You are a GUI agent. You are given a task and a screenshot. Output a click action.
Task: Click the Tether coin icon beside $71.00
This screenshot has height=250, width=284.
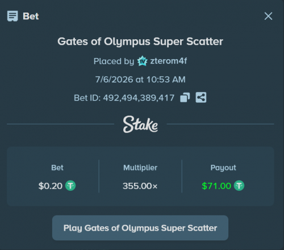coord(239,186)
